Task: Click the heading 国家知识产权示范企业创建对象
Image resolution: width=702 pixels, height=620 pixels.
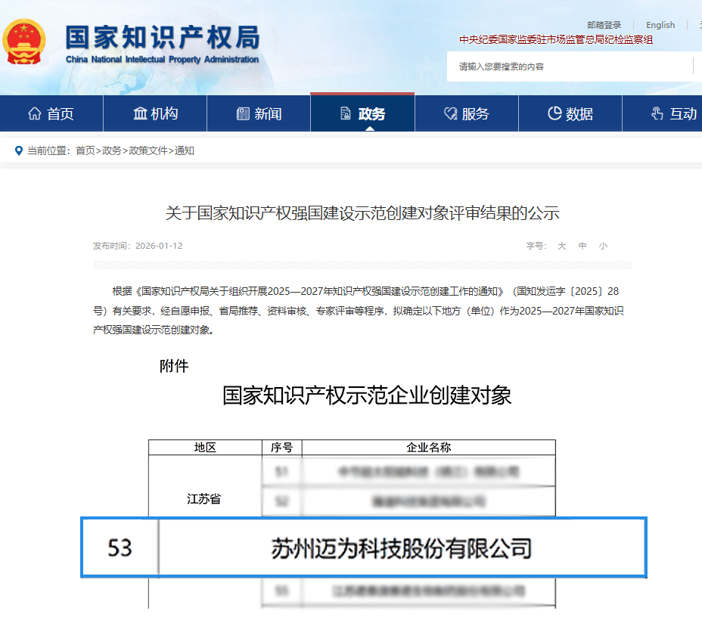Action: [x=367, y=395]
